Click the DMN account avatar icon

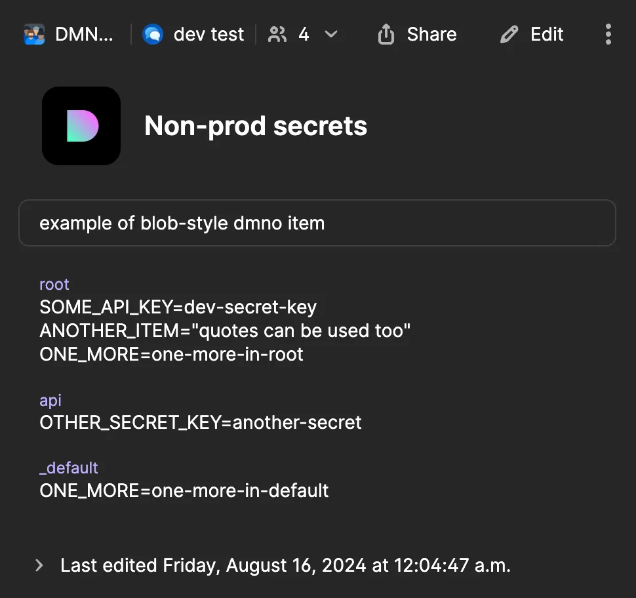(33, 34)
